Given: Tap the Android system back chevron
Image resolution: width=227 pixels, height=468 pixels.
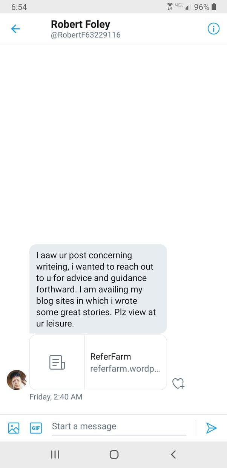Looking at the screenshot, I should pos(173,454).
